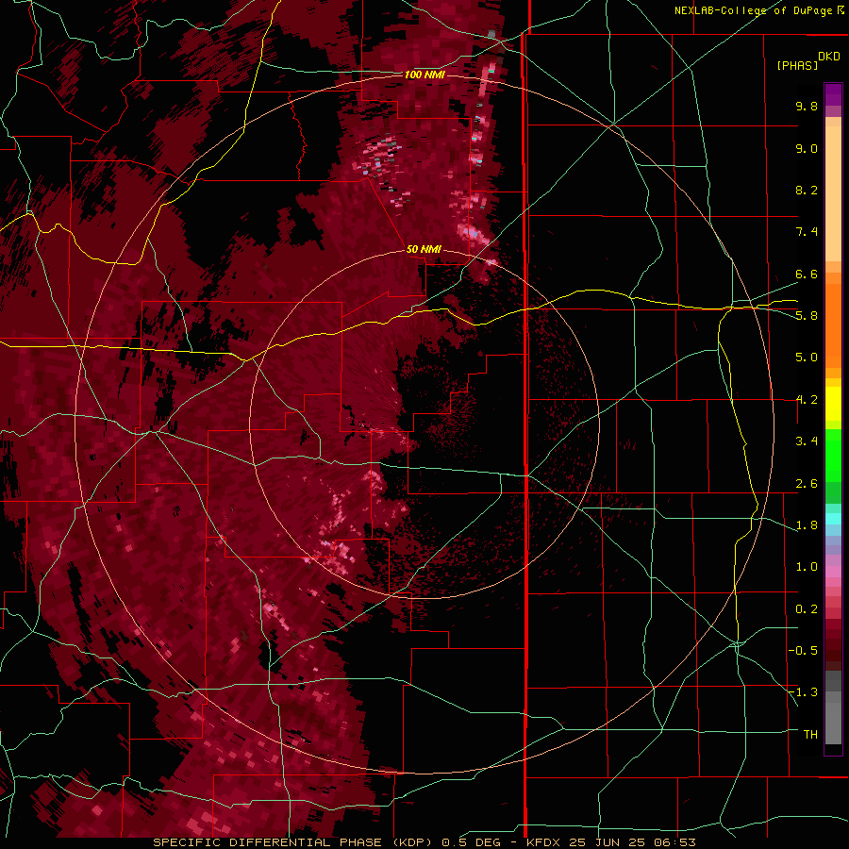Screen dimensions: 849x849
Task: Click the 2.6 scale value
Action: point(807,484)
